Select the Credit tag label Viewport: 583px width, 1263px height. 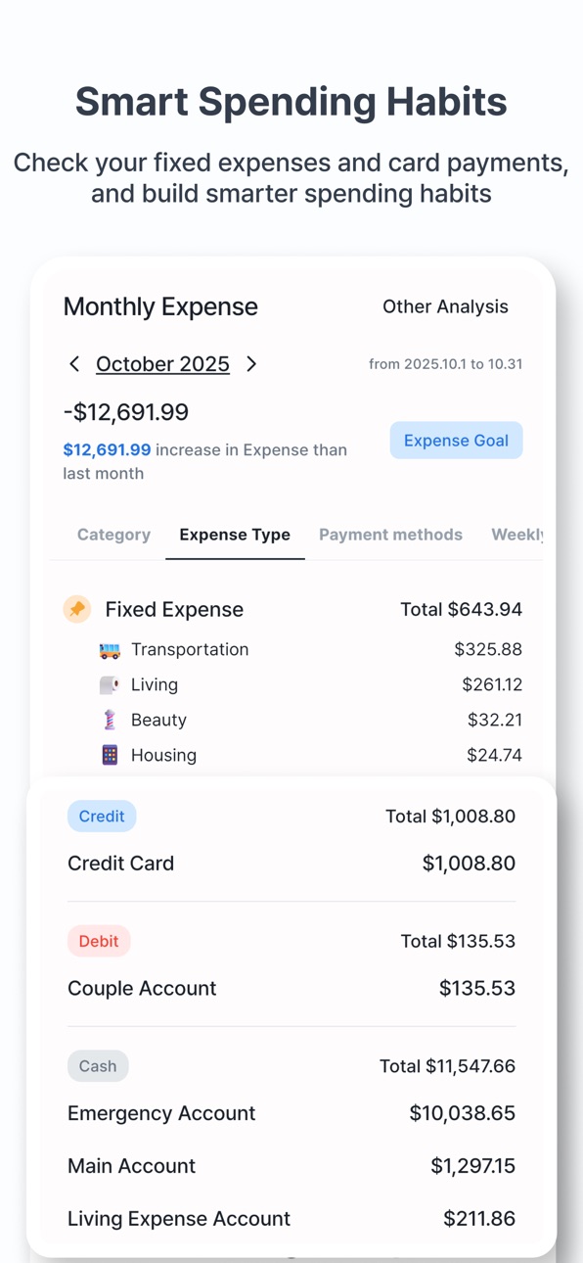(102, 817)
